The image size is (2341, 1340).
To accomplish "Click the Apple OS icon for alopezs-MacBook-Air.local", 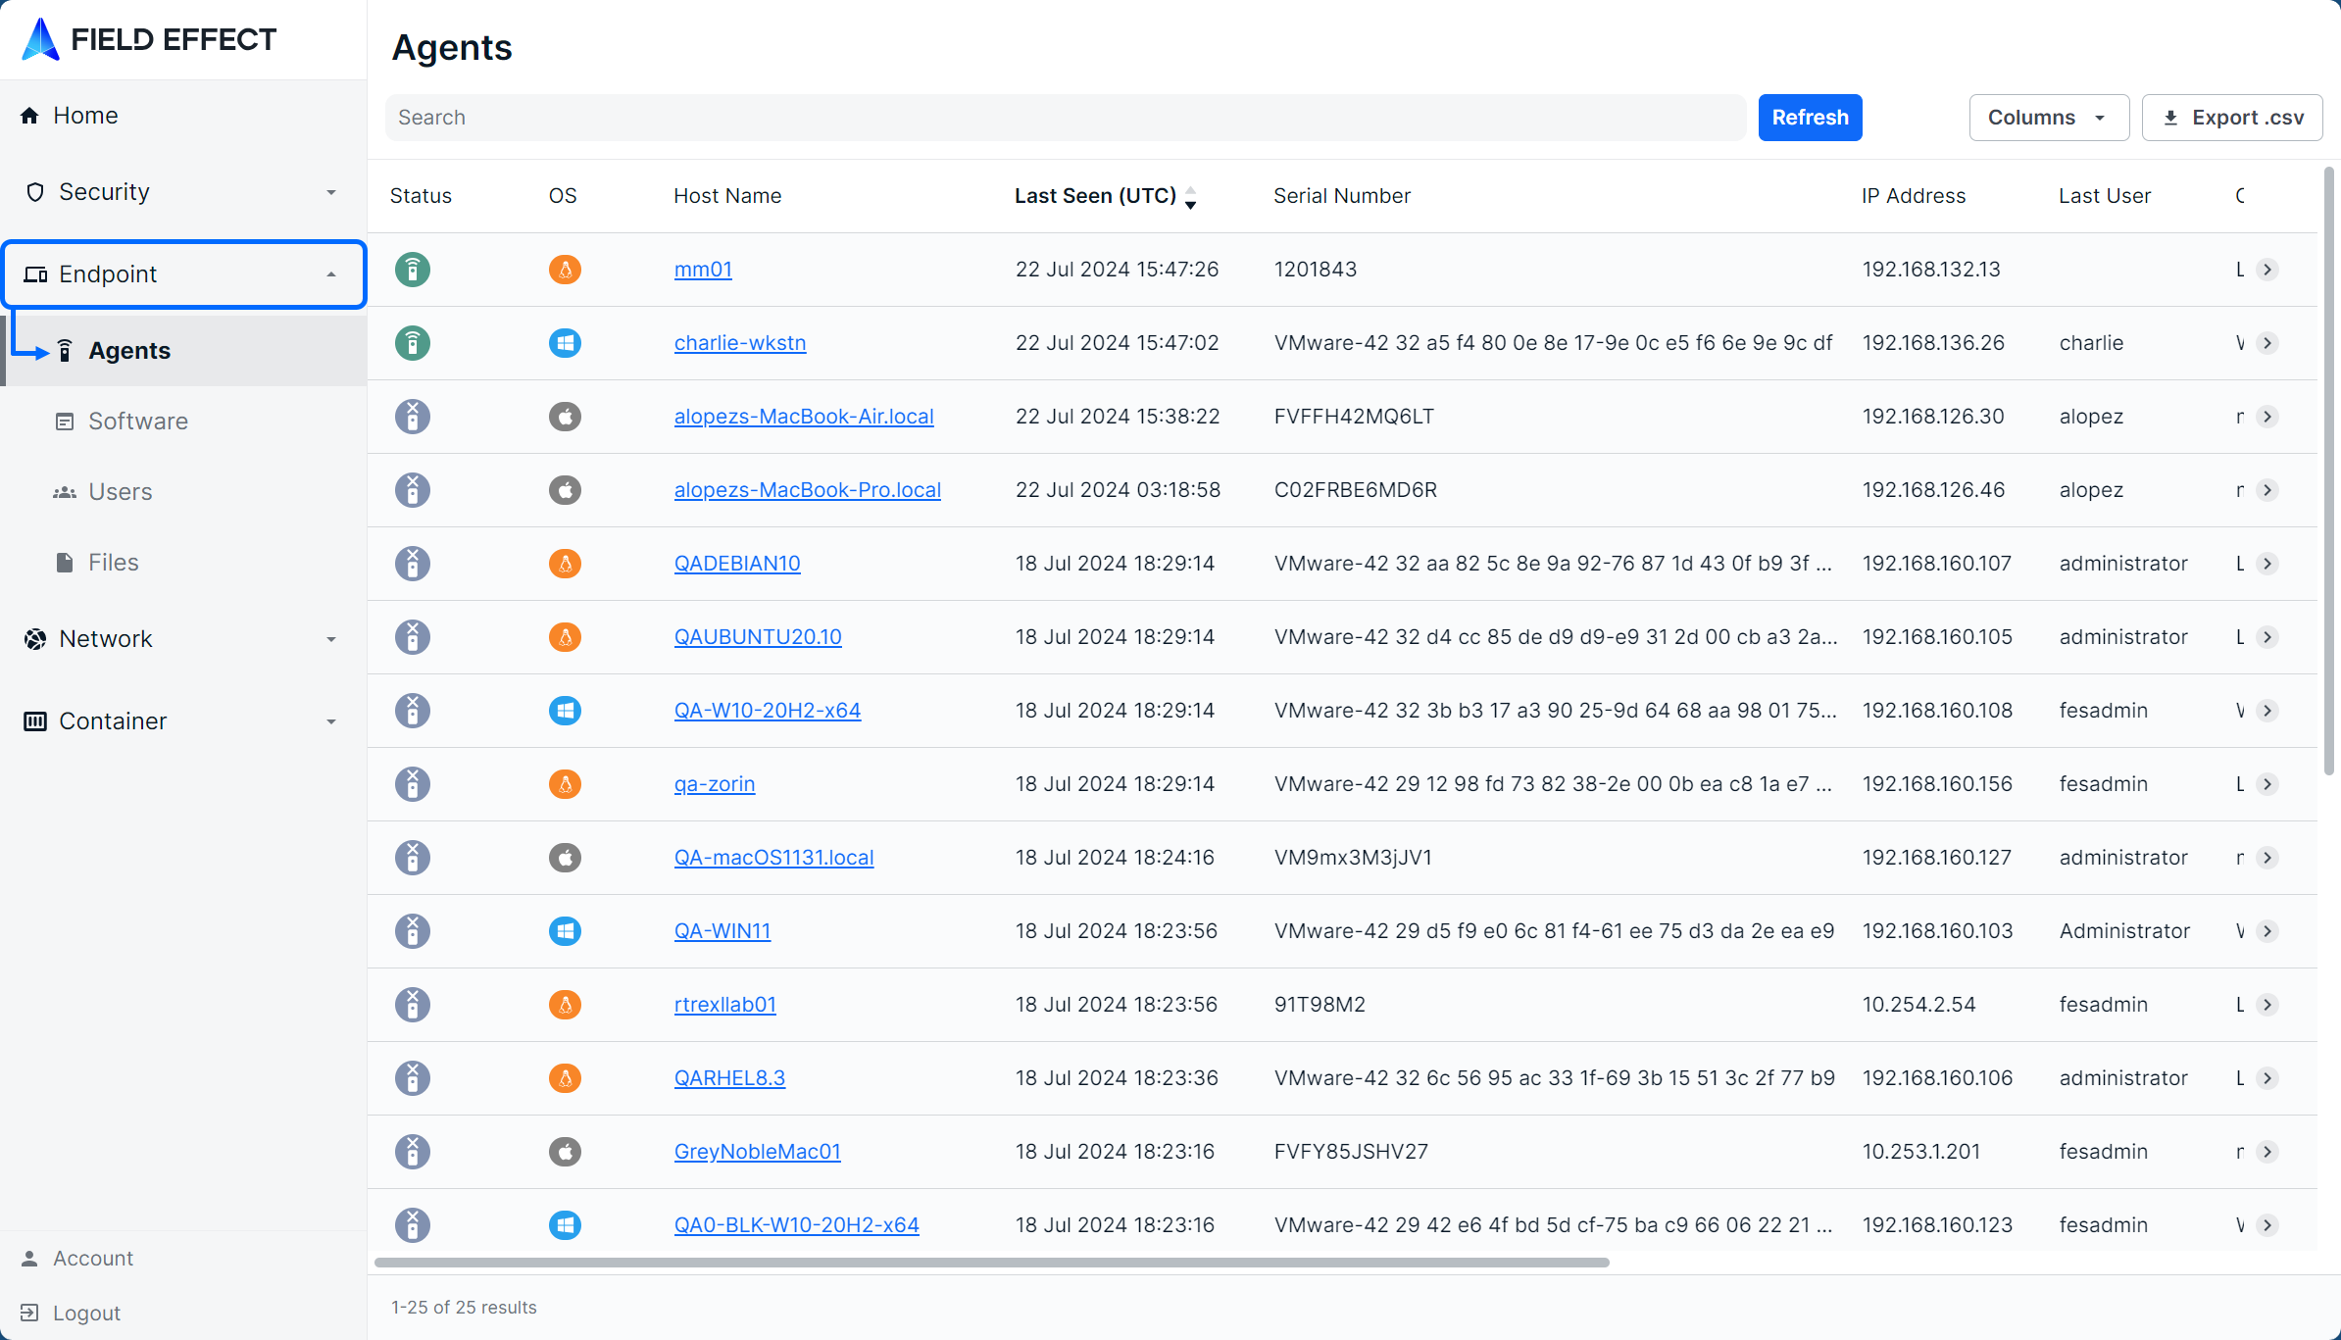I will (x=565, y=417).
